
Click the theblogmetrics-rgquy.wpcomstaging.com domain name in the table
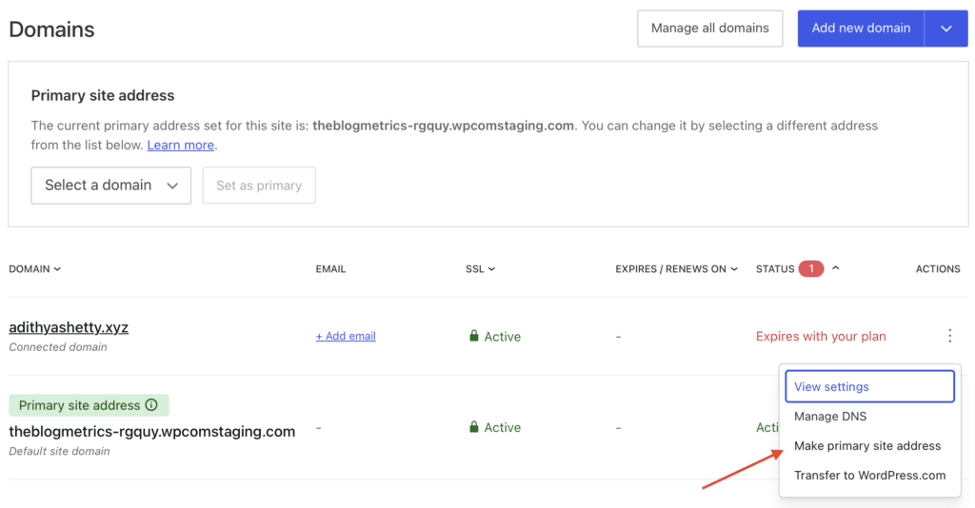point(151,431)
